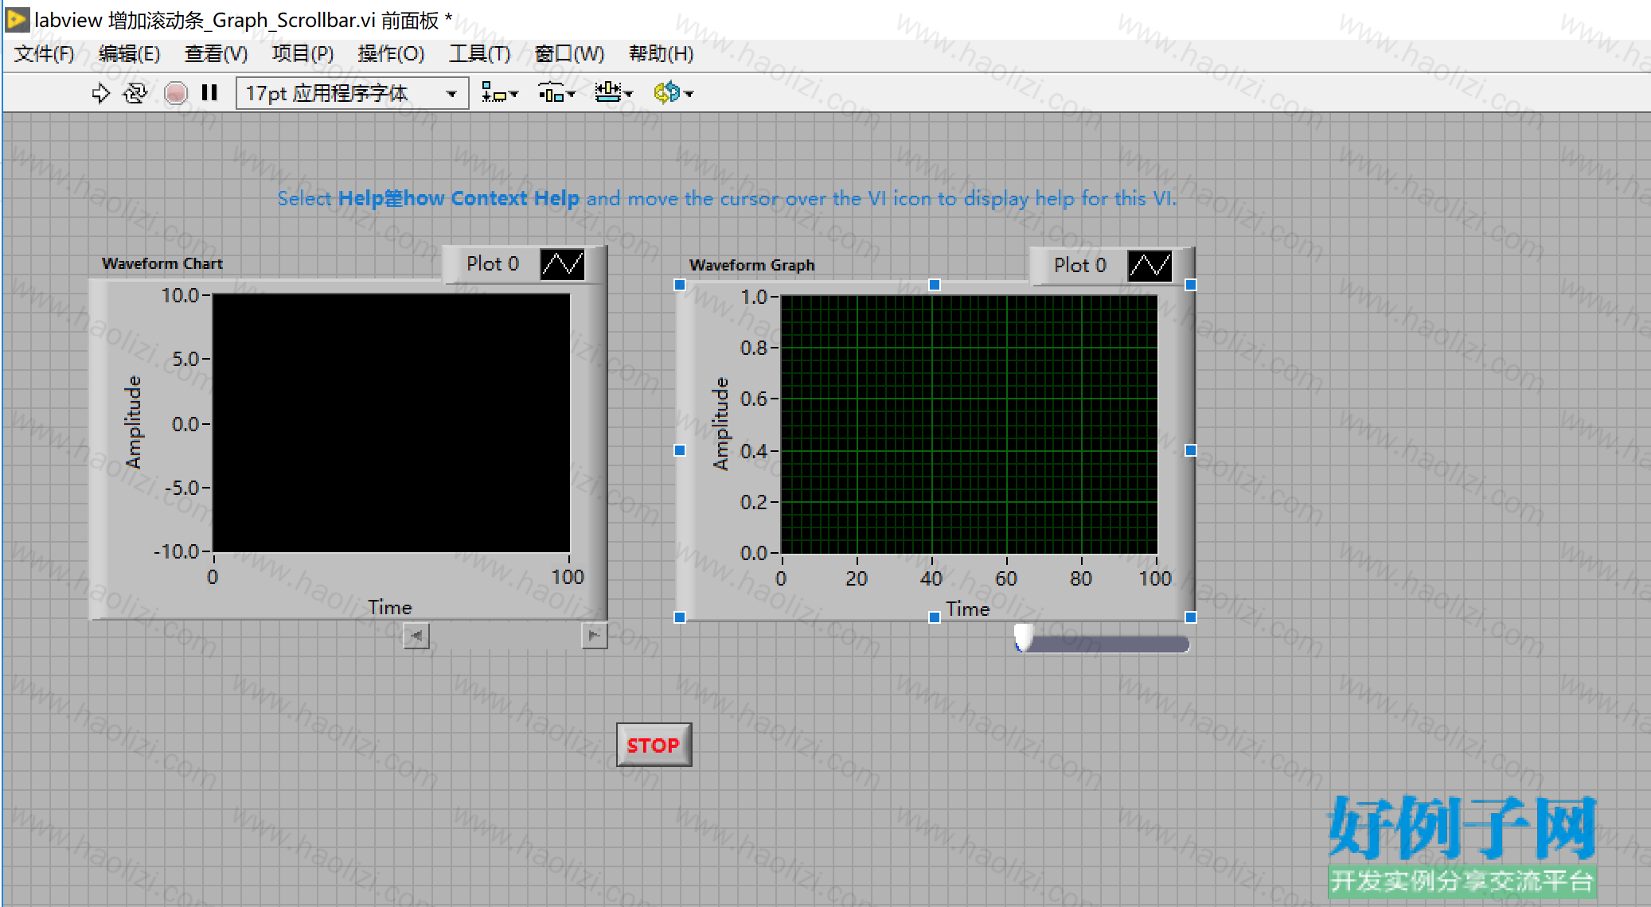Image resolution: width=1651 pixels, height=907 pixels.
Task: Click the 100 X-axis maximum on chart
Action: [568, 577]
